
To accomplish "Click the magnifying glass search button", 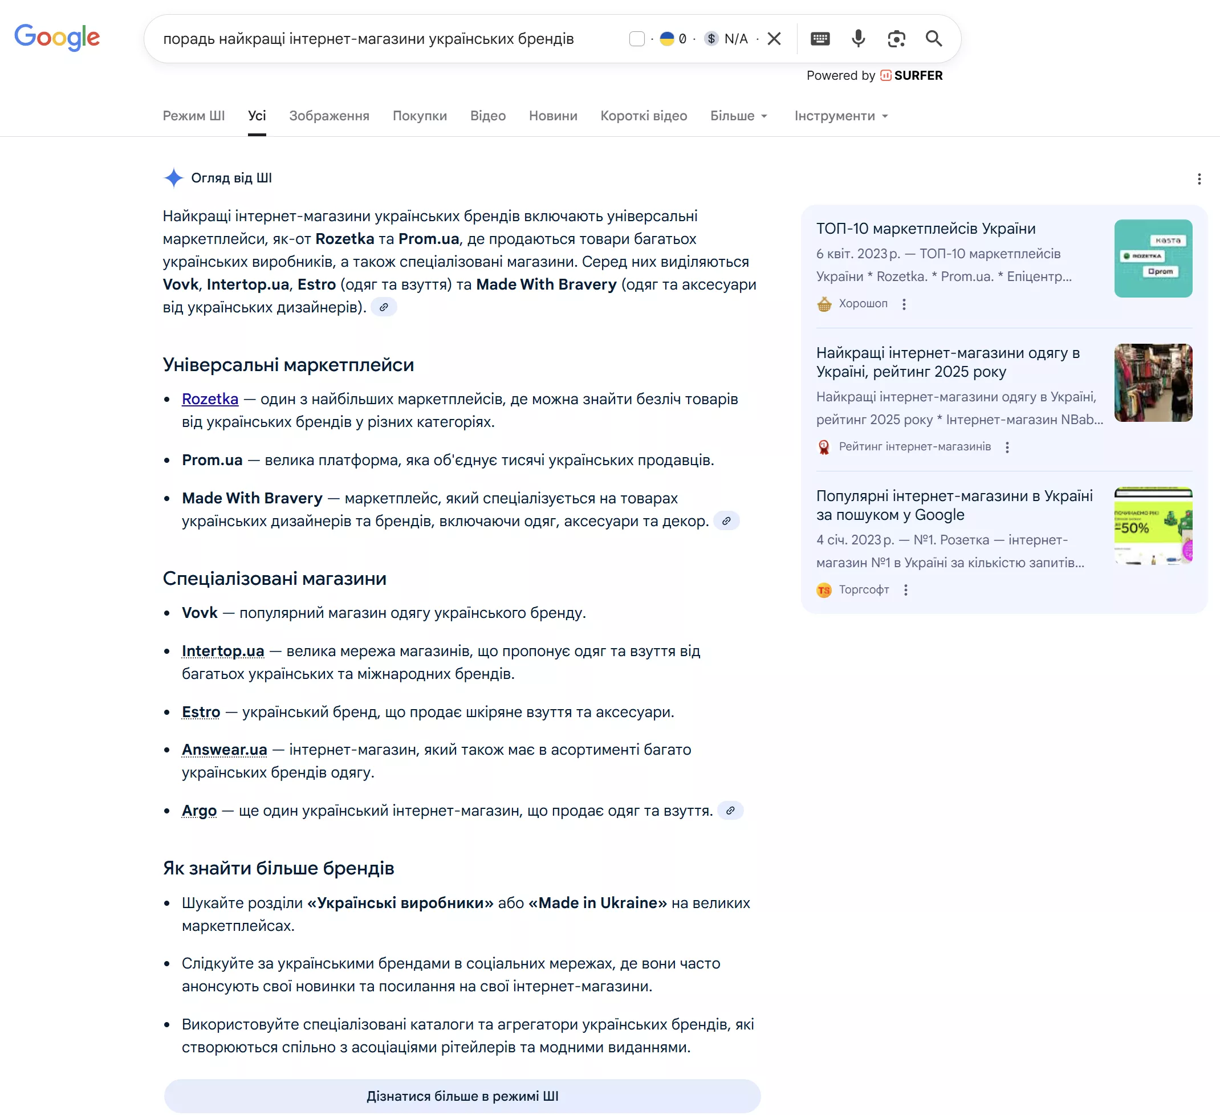I will coord(933,39).
